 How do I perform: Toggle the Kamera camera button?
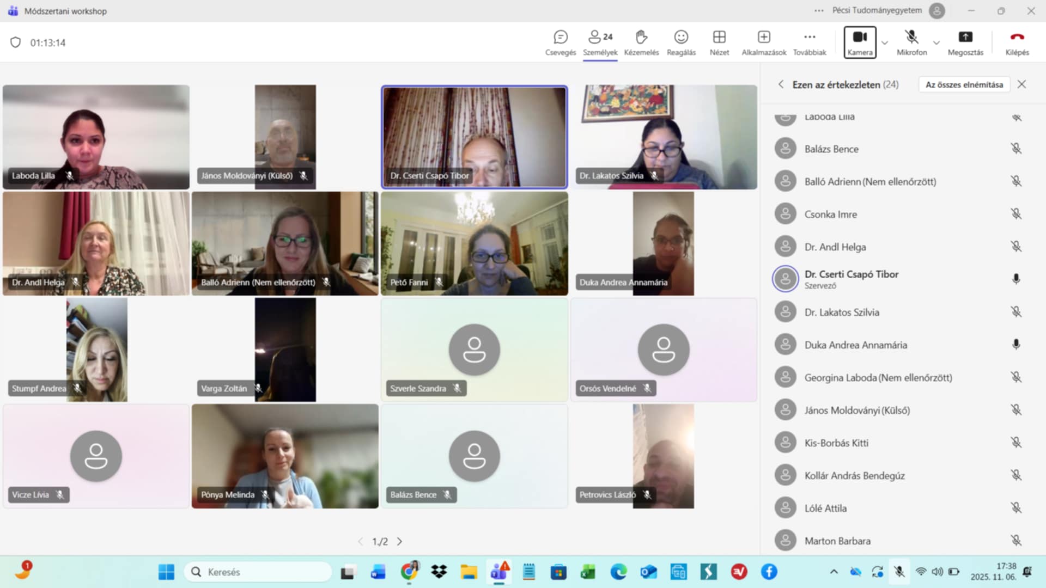coord(860,42)
